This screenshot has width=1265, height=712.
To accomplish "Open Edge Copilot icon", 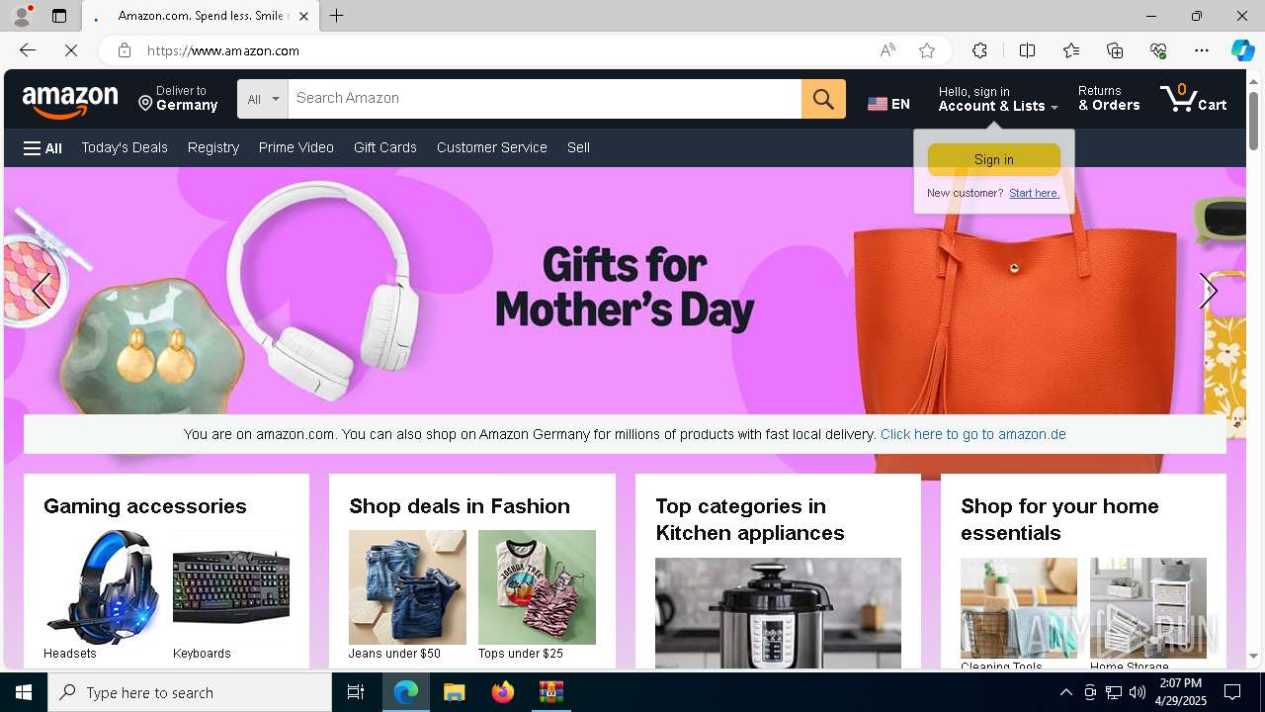I will tap(1242, 50).
